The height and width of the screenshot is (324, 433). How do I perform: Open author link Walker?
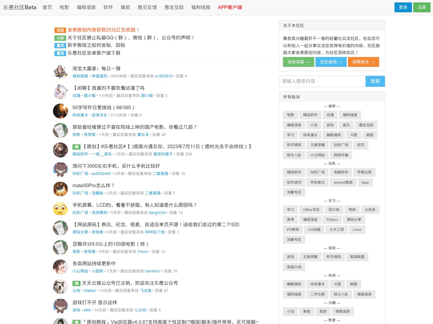(90, 291)
